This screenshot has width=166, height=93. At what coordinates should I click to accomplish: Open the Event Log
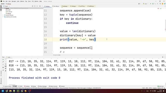(161, 86)
